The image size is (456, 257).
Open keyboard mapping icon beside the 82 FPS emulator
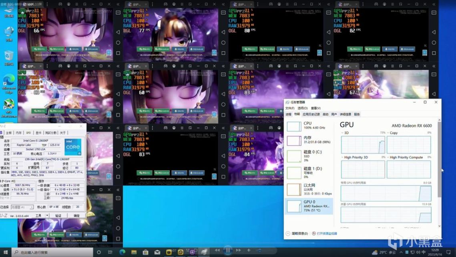pyautogui.click(x=434, y=12)
